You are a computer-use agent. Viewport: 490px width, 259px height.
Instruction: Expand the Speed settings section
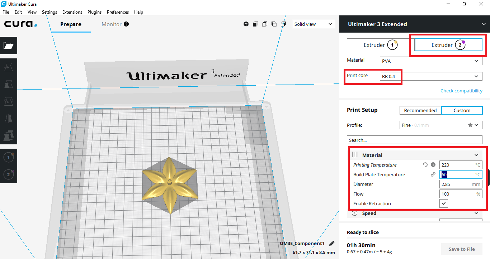[x=415, y=213]
